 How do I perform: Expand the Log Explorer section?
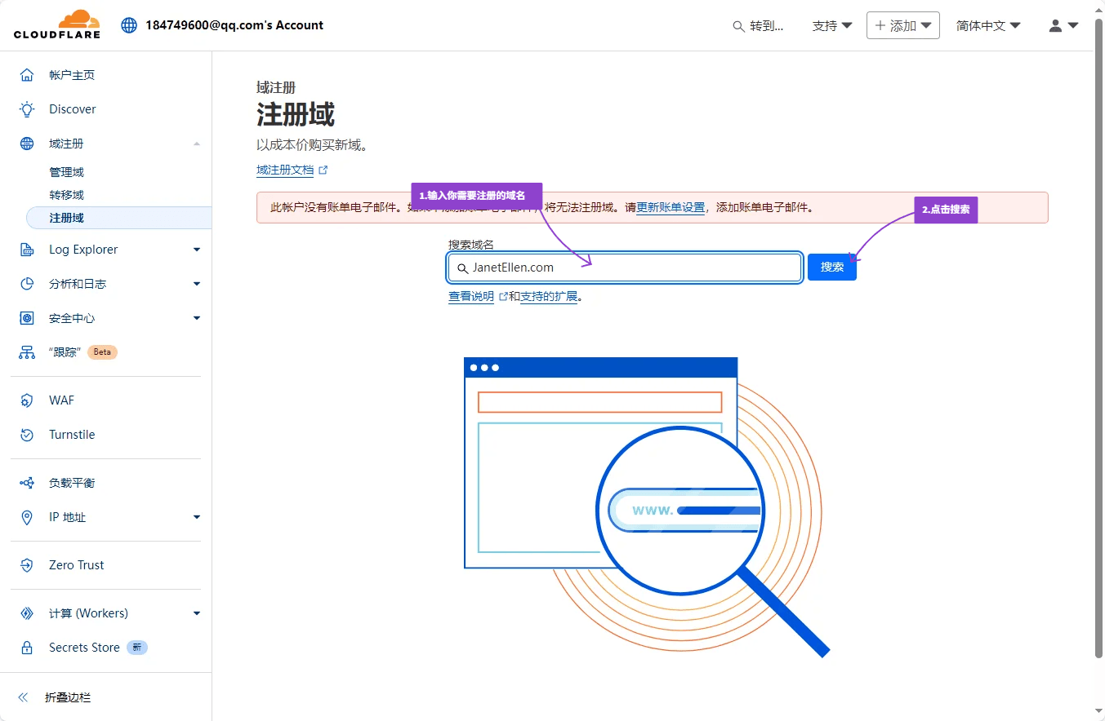[196, 250]
